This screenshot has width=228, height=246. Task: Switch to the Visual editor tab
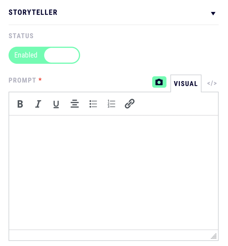pyautogui.click(x=186, y=84)
